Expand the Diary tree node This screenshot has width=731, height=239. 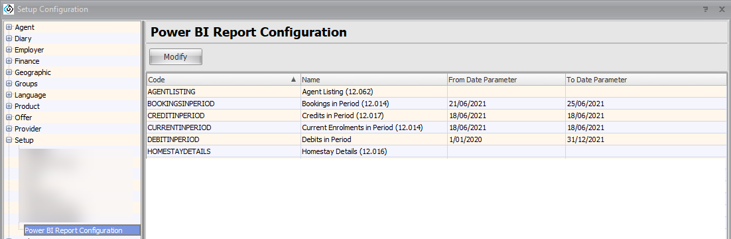click(x=9, y=39)
